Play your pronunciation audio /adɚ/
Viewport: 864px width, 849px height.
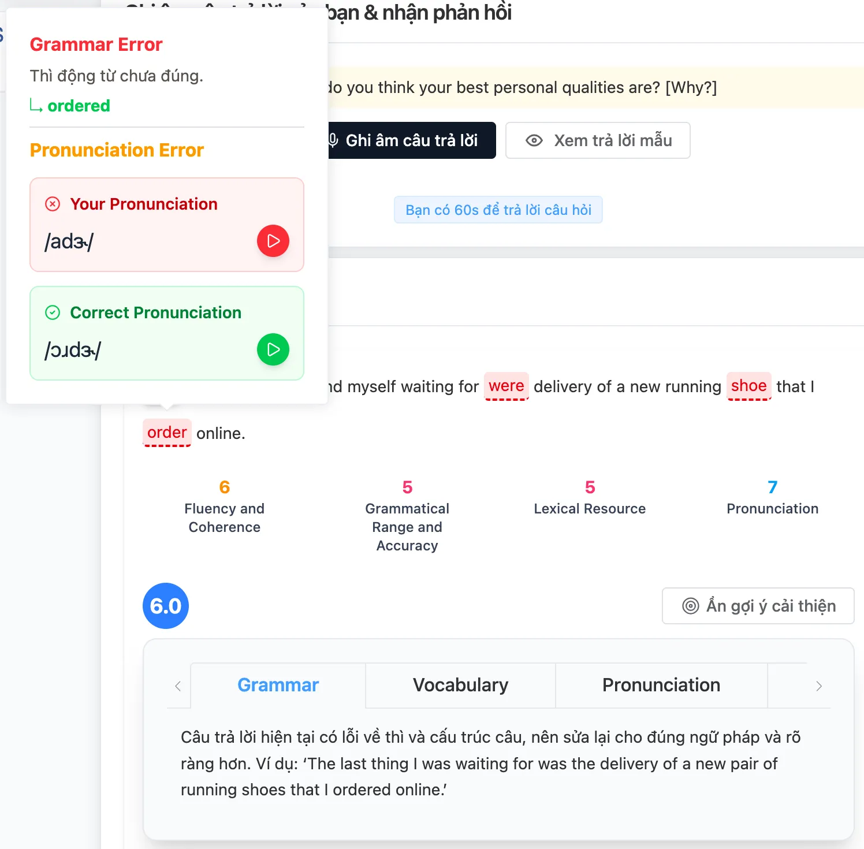(x=273, y=241)
